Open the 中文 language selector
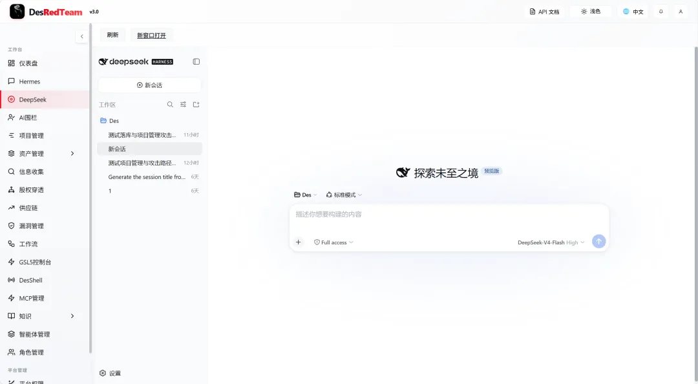Screen dimensions: 698x384 [633, 12]
